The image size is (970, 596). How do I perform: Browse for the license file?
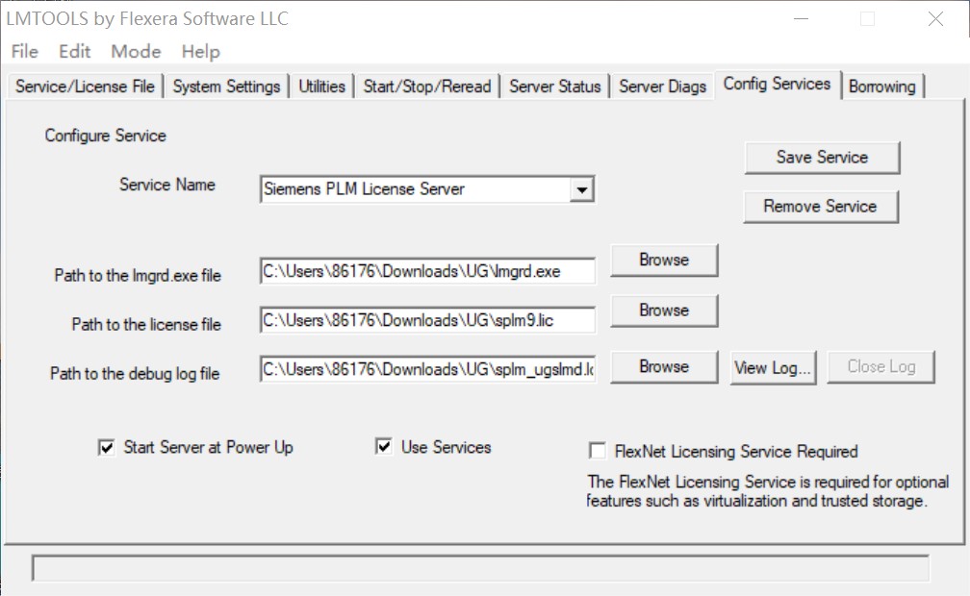(664, 310)
